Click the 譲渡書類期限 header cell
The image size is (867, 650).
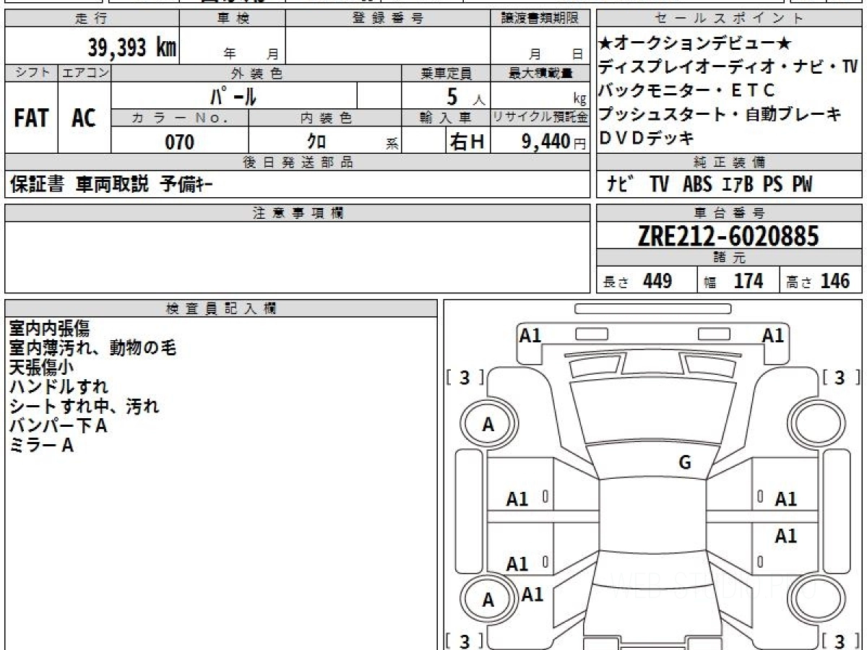tap(540, 19)
